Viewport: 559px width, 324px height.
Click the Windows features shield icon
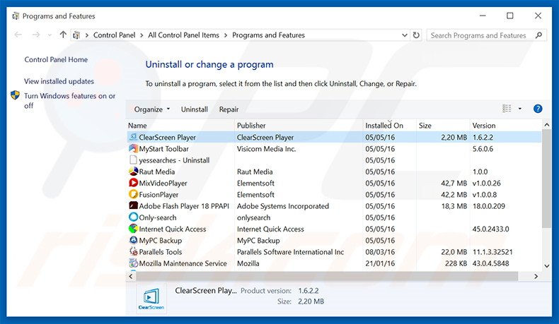click(x=15, y=95)
